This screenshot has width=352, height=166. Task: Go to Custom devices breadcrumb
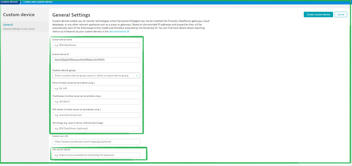10,2
